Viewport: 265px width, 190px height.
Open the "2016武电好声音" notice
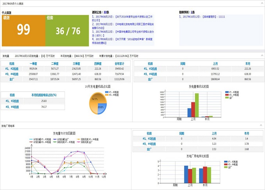[x=122, y=41]
